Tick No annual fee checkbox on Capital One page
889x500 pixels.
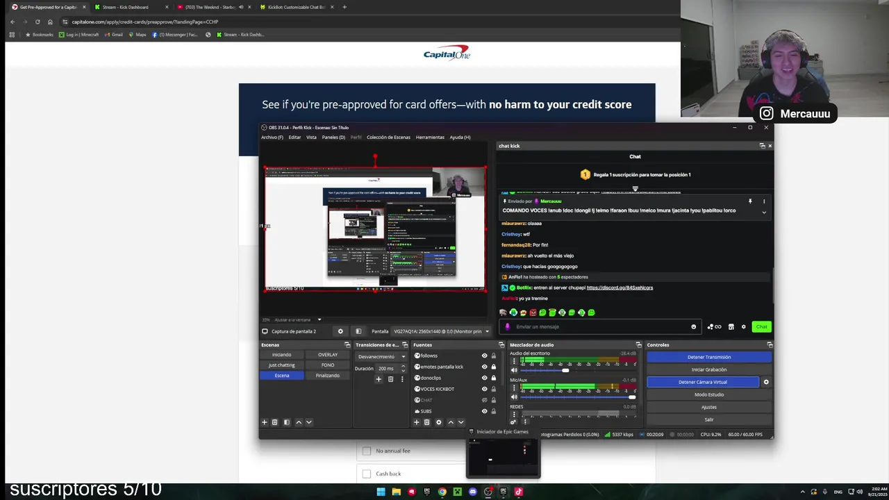(367, 451)
